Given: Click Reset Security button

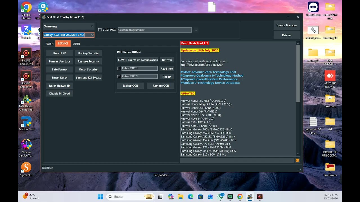Looking at the screenshot, I should (x=88, y=70).
